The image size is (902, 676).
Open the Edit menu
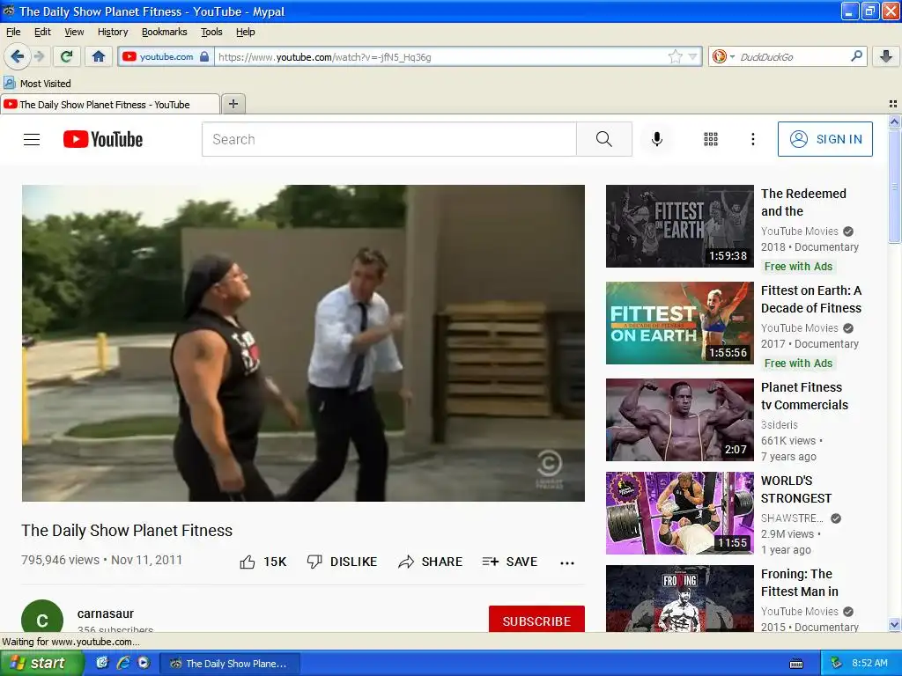[x=42, y=32]
